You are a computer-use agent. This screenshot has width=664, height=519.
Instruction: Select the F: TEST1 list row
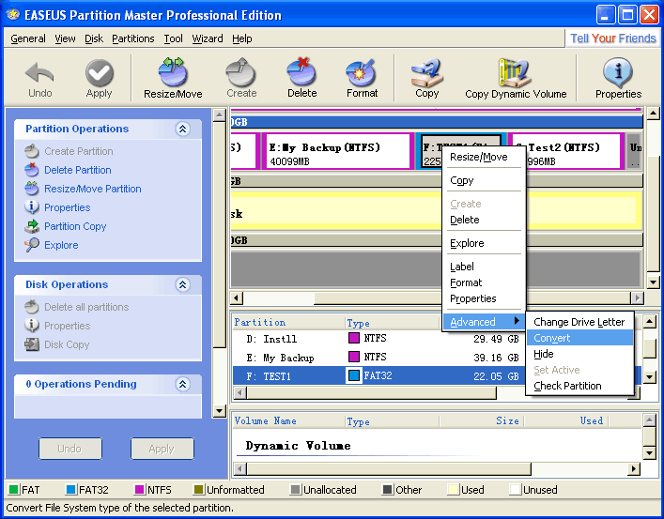377,376
